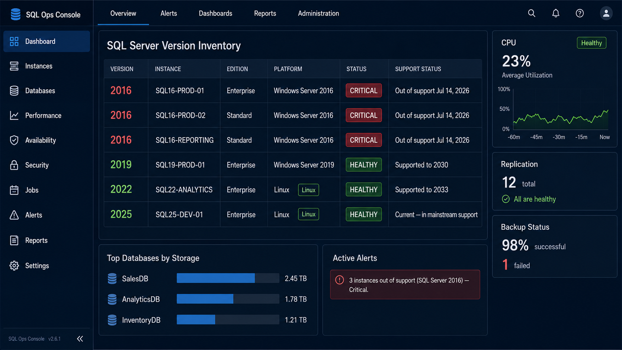The image size is (622, 350).
Task: Open Availability section label
Action: coord(41,140)
